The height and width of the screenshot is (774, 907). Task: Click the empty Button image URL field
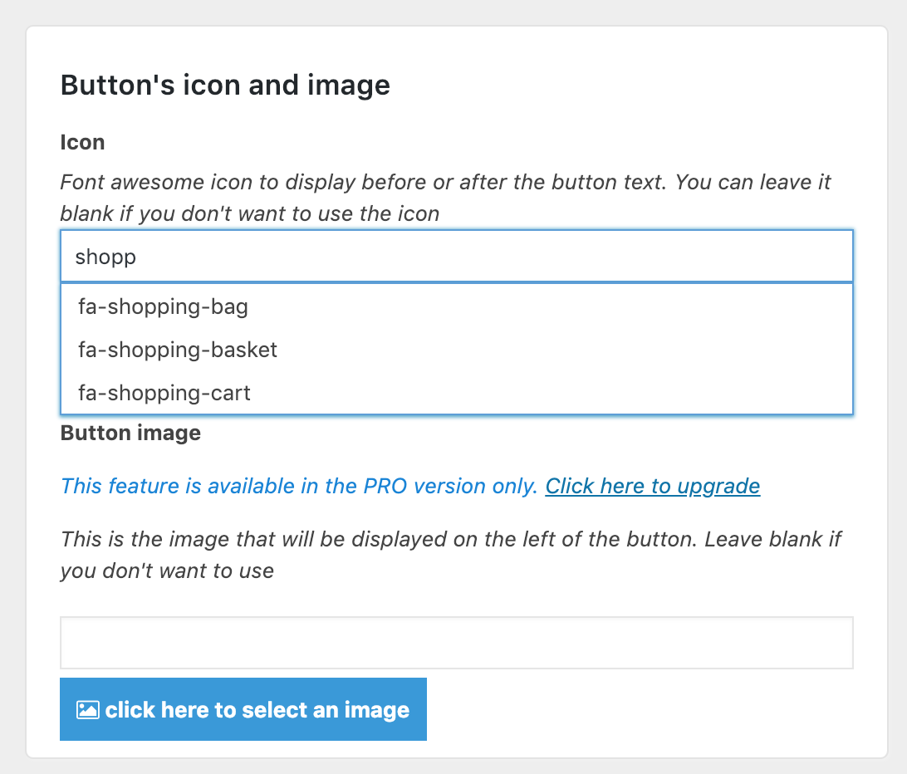pos(456,643)
